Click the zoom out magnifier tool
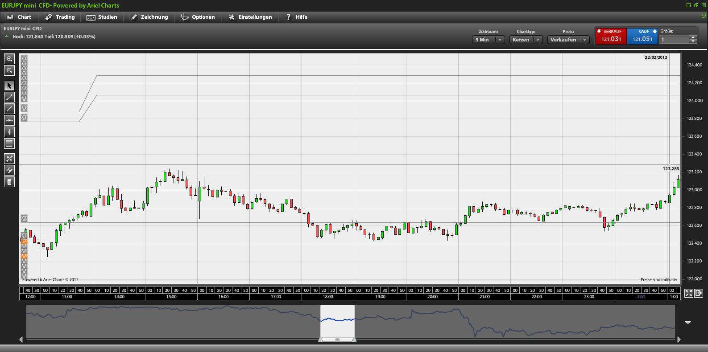708x352 pixels. coord(9,70)
